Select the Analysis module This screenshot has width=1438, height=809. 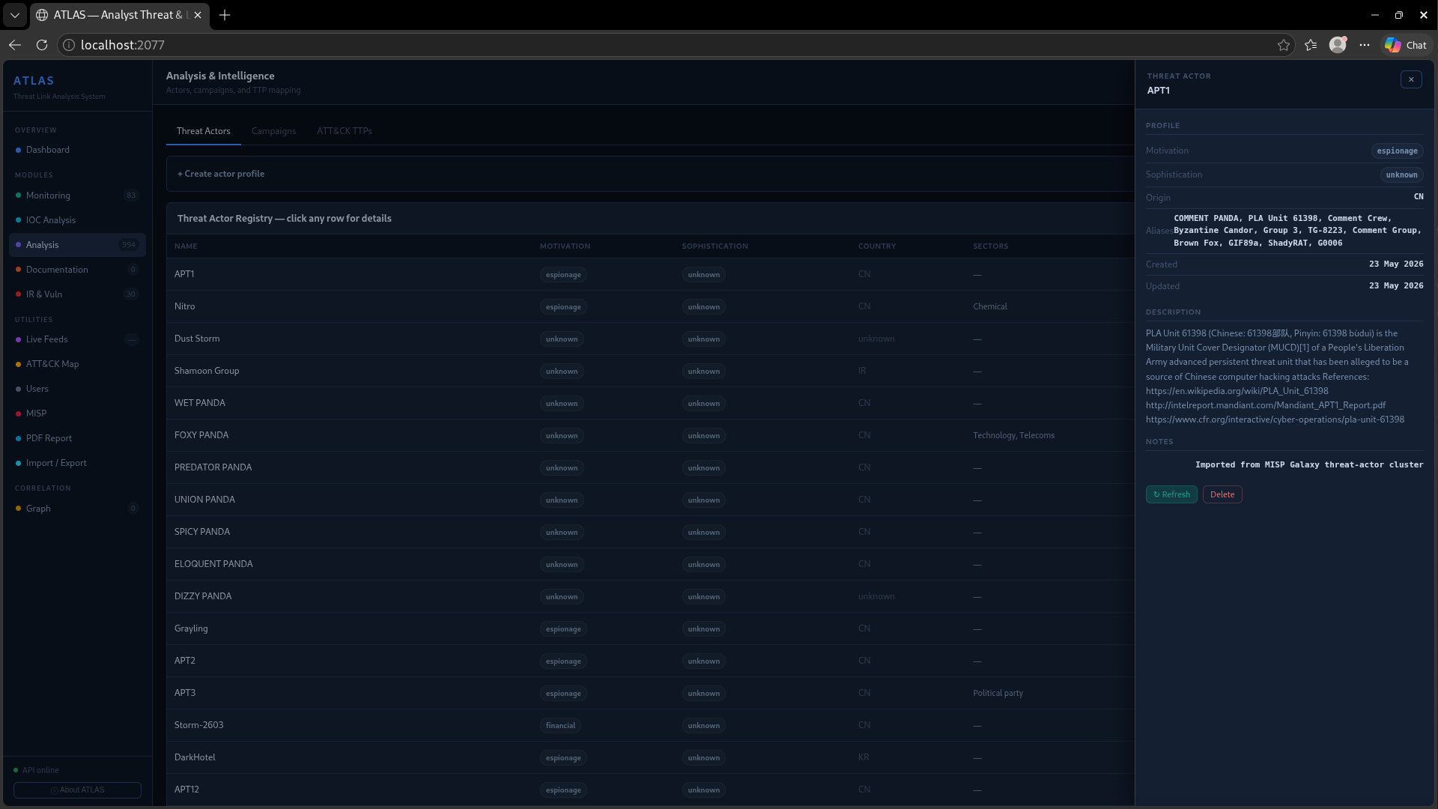pos(77,245)
